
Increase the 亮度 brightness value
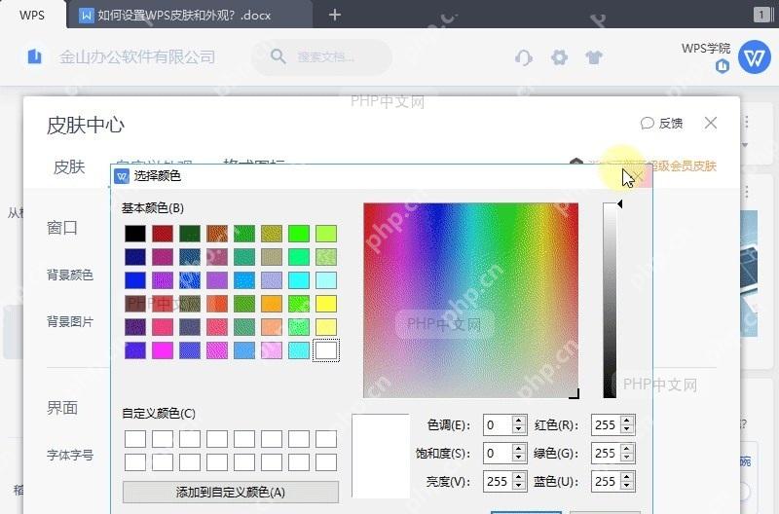(x=519, y=477)
